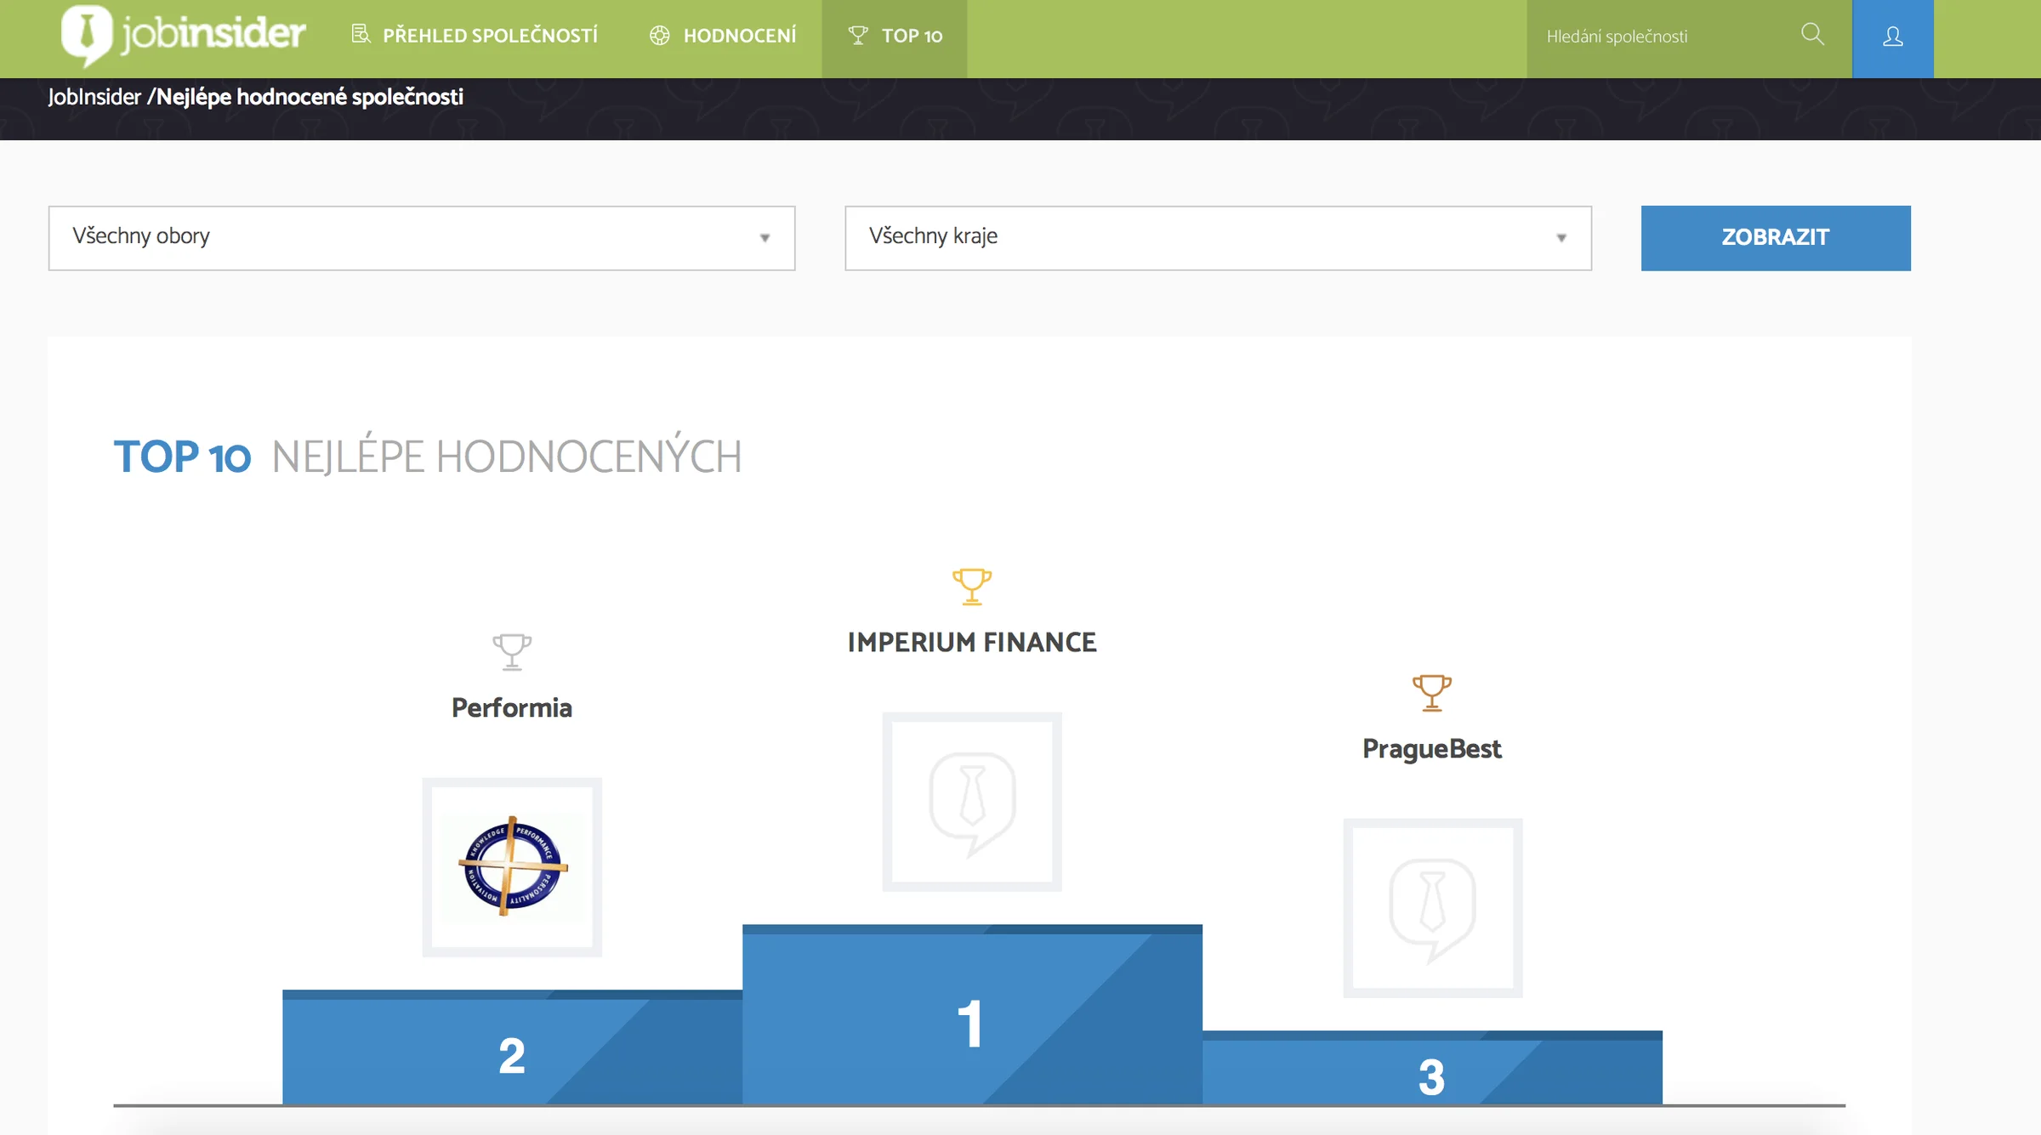The height and width of the screenshot is (1135, 2041).
Task: Follow the JobInsider breadcrumb link
Action: pyautogui.click(x=94, y=97)
